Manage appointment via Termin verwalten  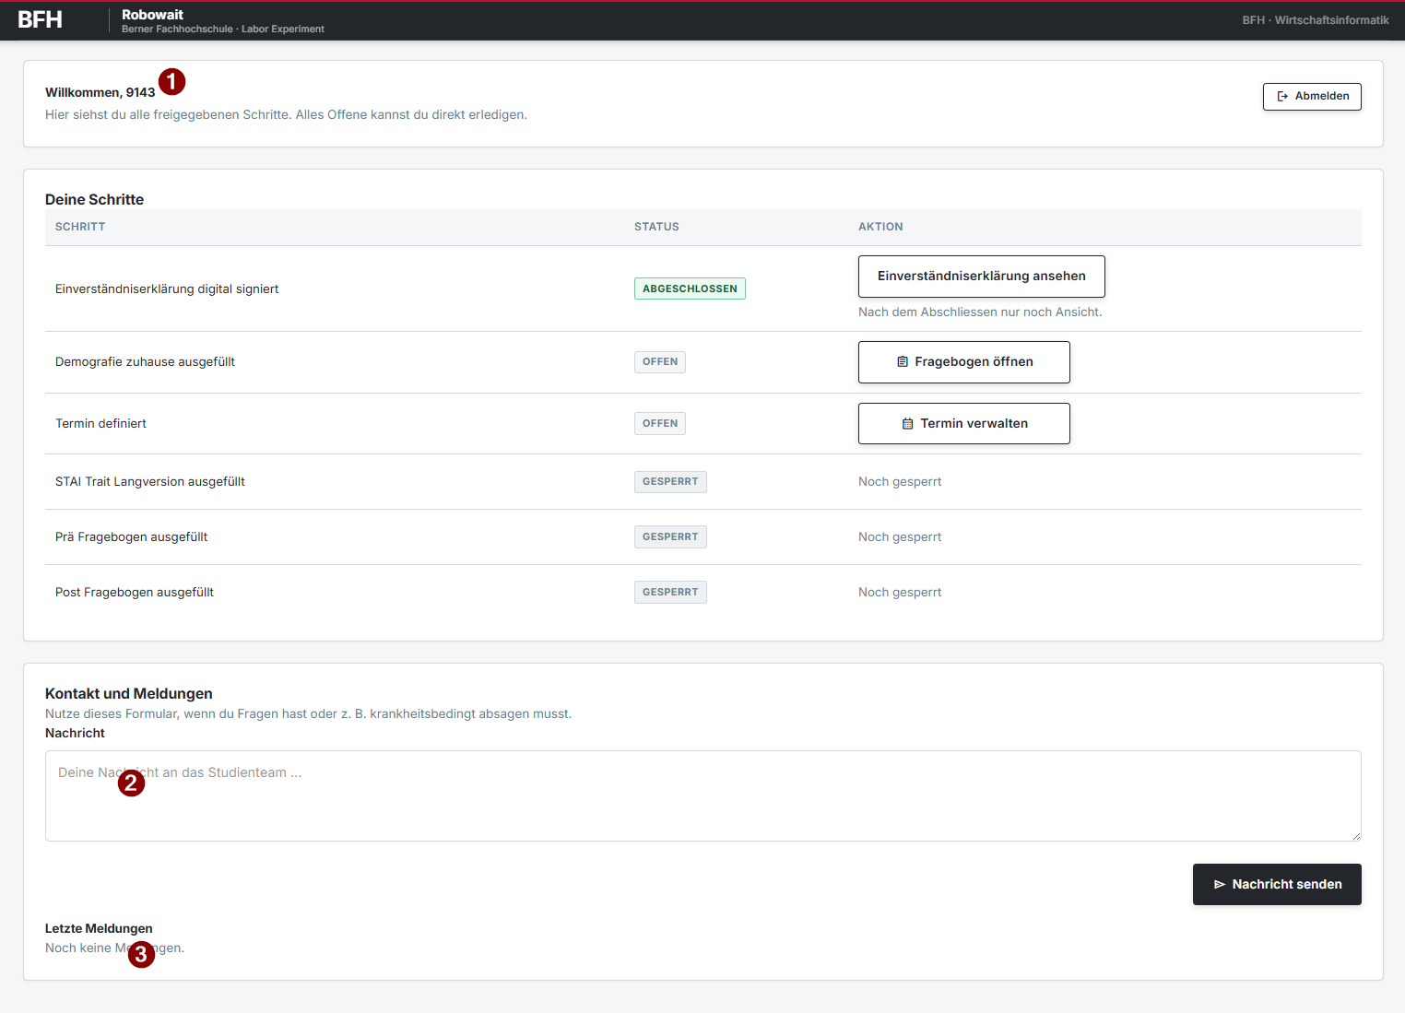click(x=964, y=424)
